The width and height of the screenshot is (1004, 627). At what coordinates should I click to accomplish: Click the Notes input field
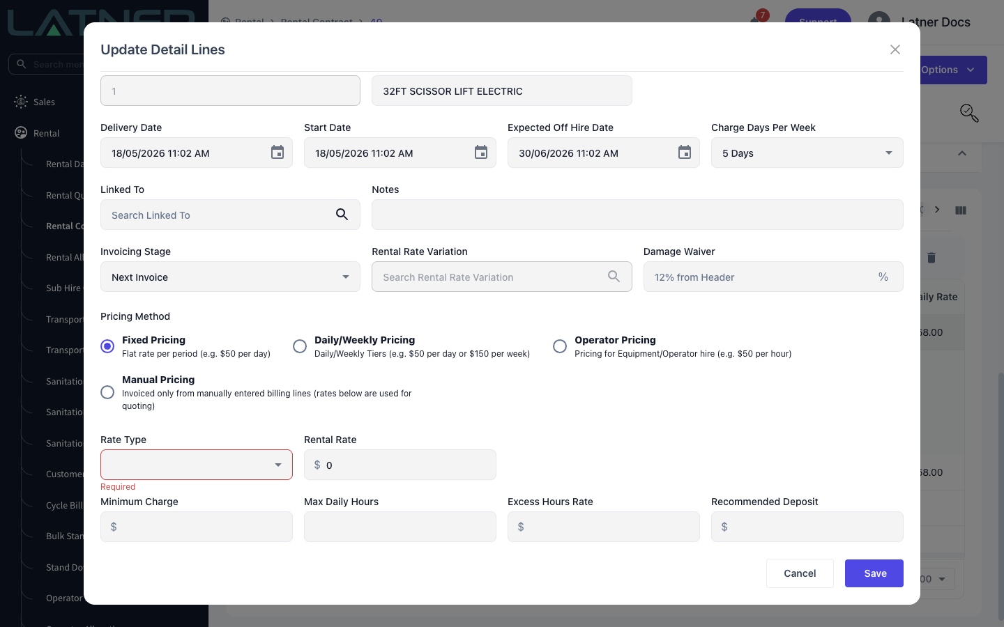(x=637, y=215)
